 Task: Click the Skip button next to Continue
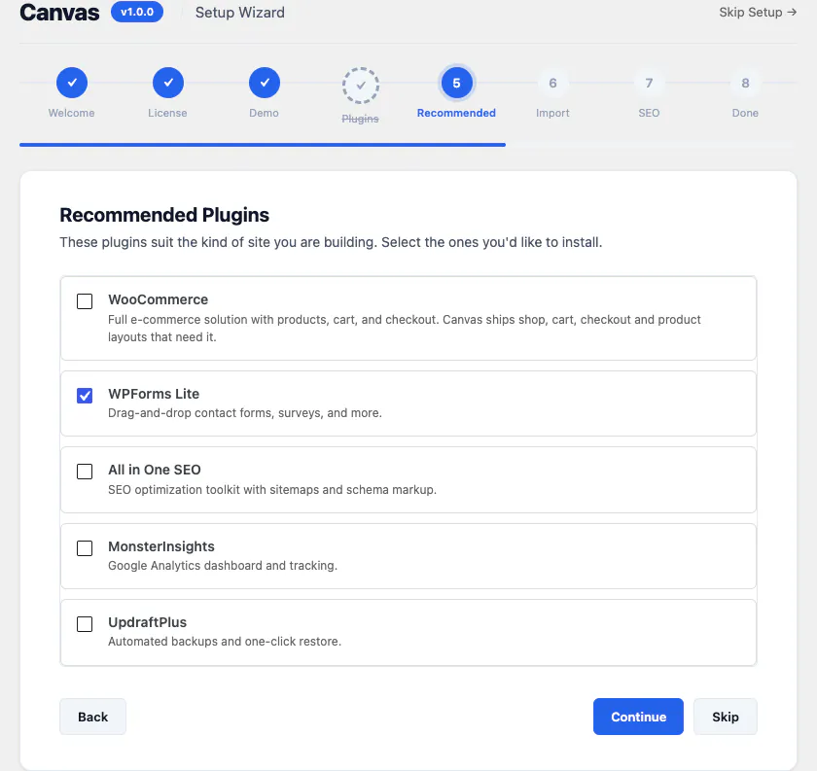[726, 717]
